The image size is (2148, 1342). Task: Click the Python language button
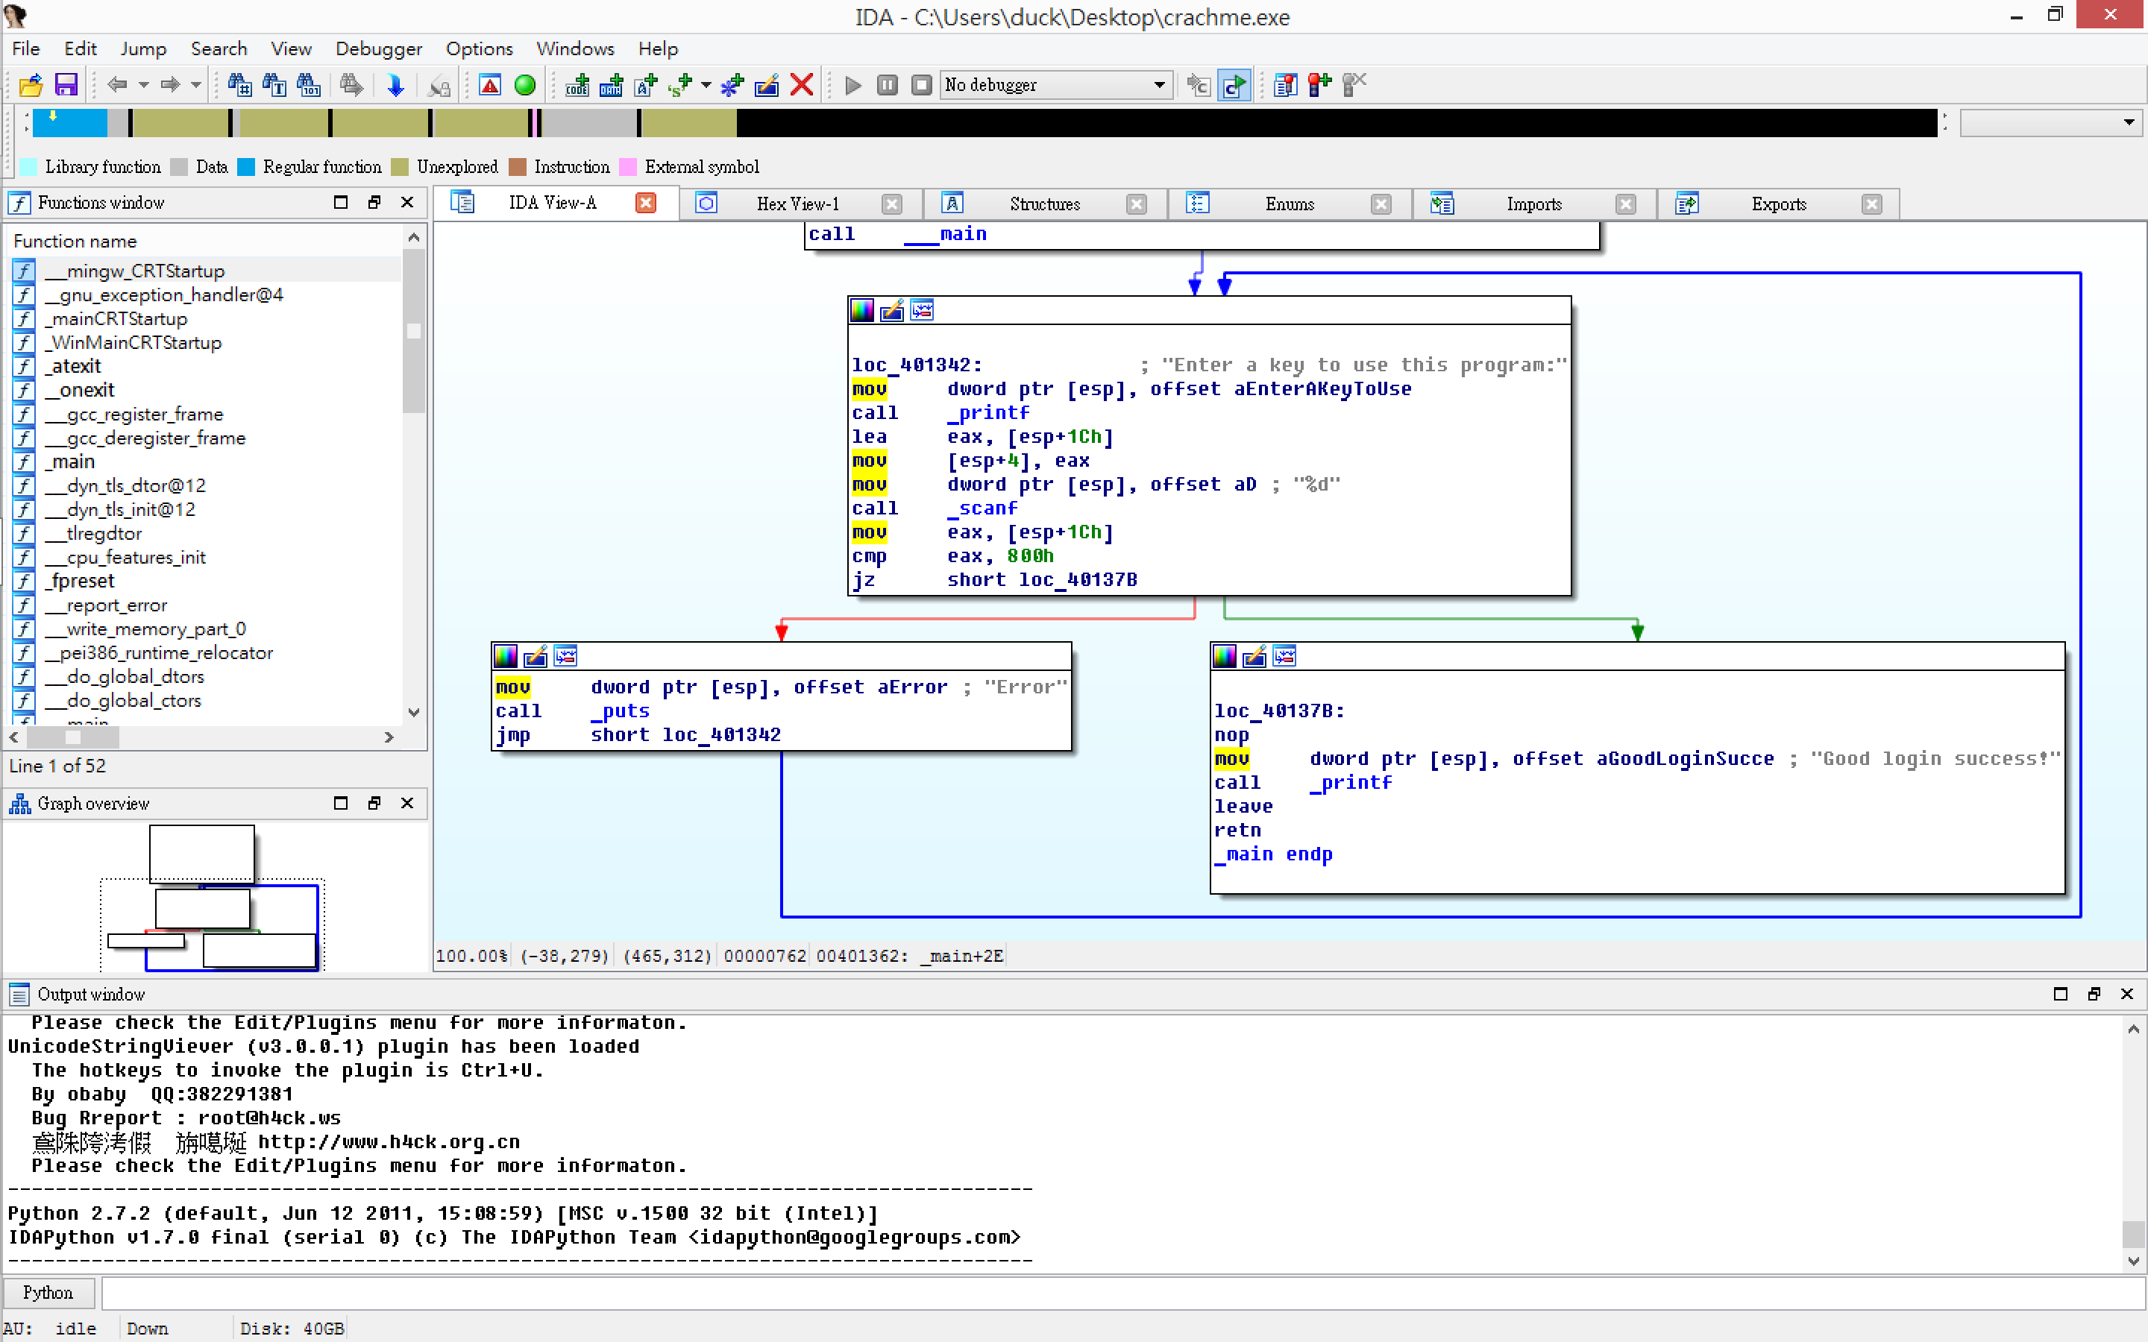tap(48, 1292)
